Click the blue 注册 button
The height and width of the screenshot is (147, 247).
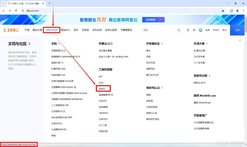click(237, 30)
